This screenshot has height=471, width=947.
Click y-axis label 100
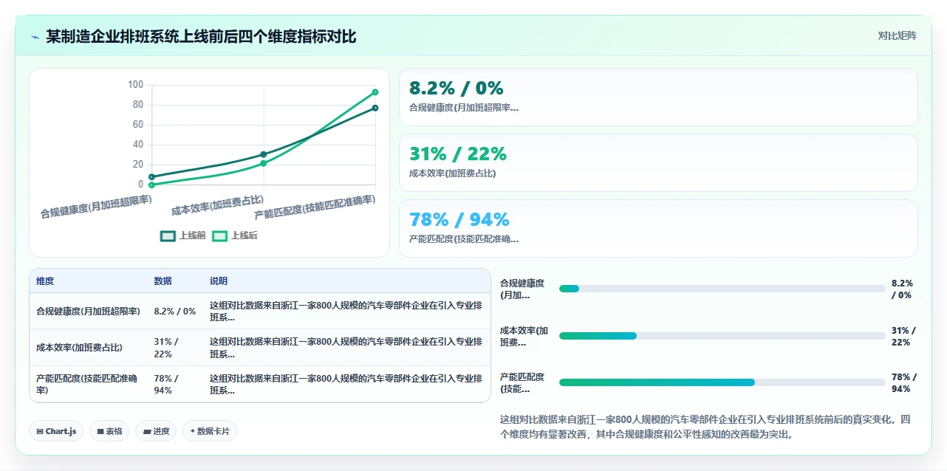coord(135,85)
